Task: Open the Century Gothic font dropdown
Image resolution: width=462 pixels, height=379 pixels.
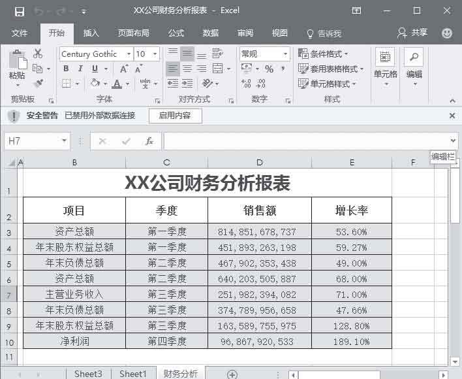Action: 129,54
